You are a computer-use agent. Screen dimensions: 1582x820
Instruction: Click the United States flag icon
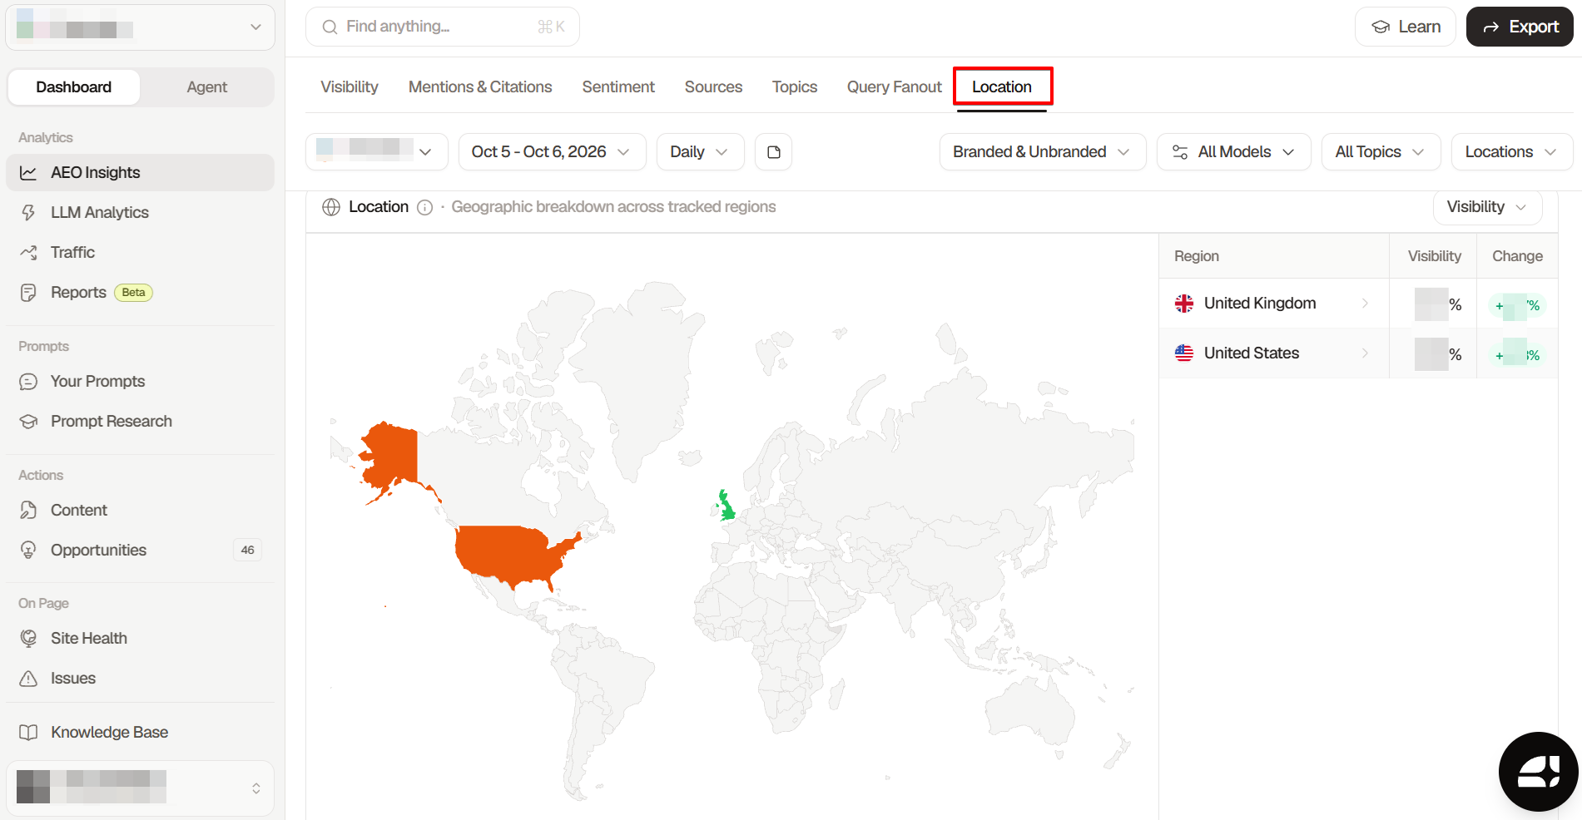tap(1183, 353)
